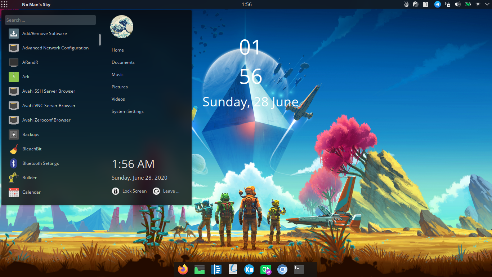Open the Pictures folder link

click(x=120, y=87)
